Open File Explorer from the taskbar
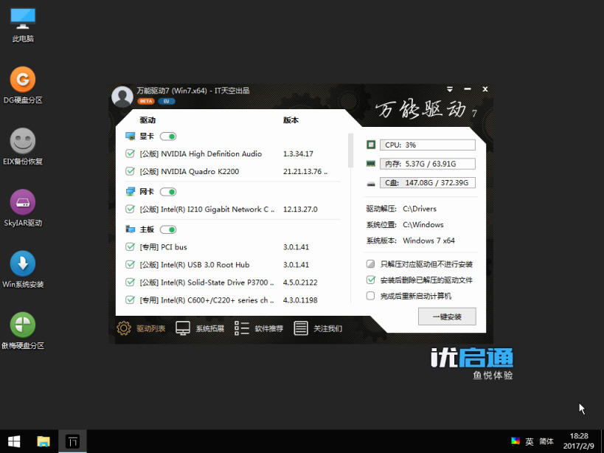Image resolution: width=604 pixels, height=453 pixels. click(43, 441)
